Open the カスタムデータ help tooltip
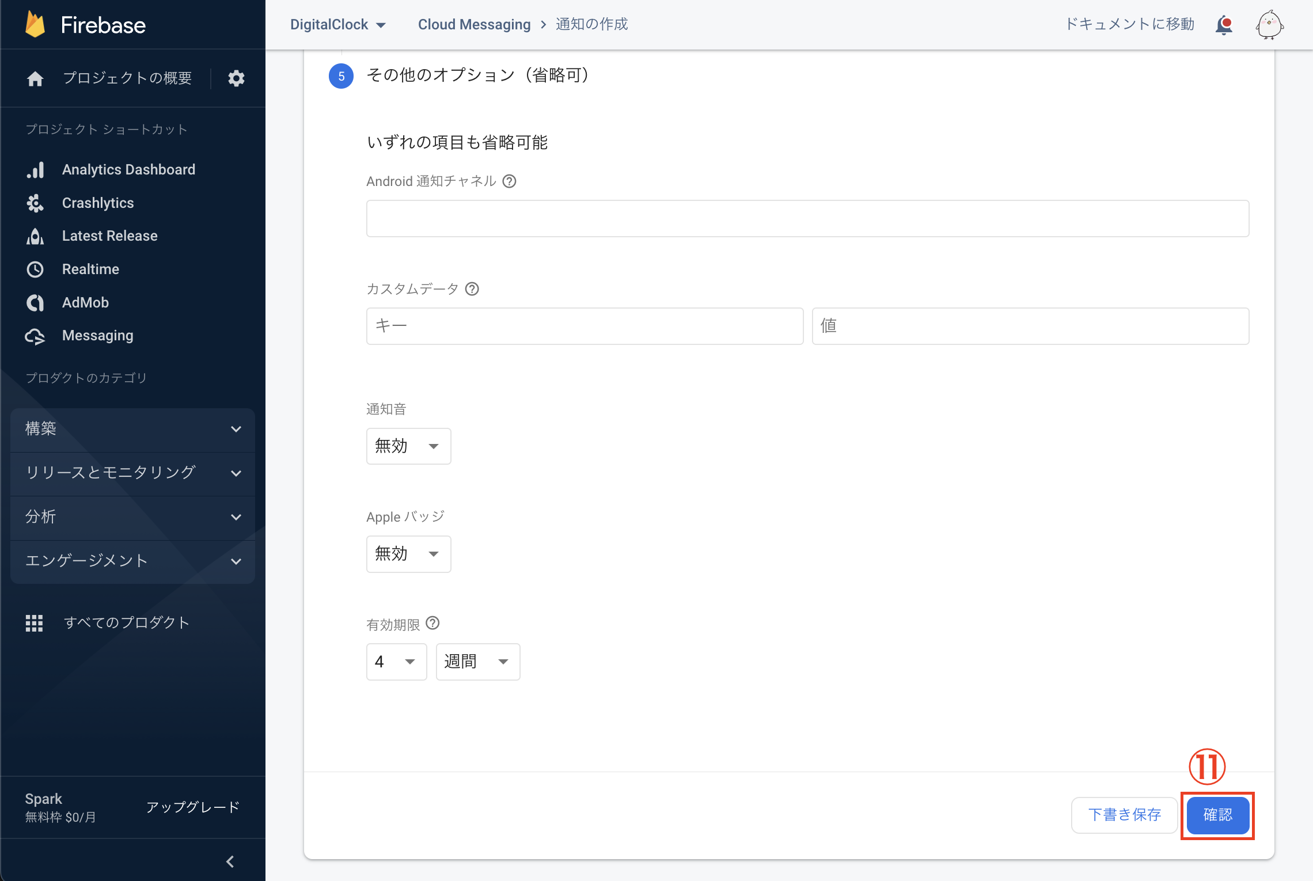The height and width of the screenshot is (881, 1313). click(x=472, y=289)
